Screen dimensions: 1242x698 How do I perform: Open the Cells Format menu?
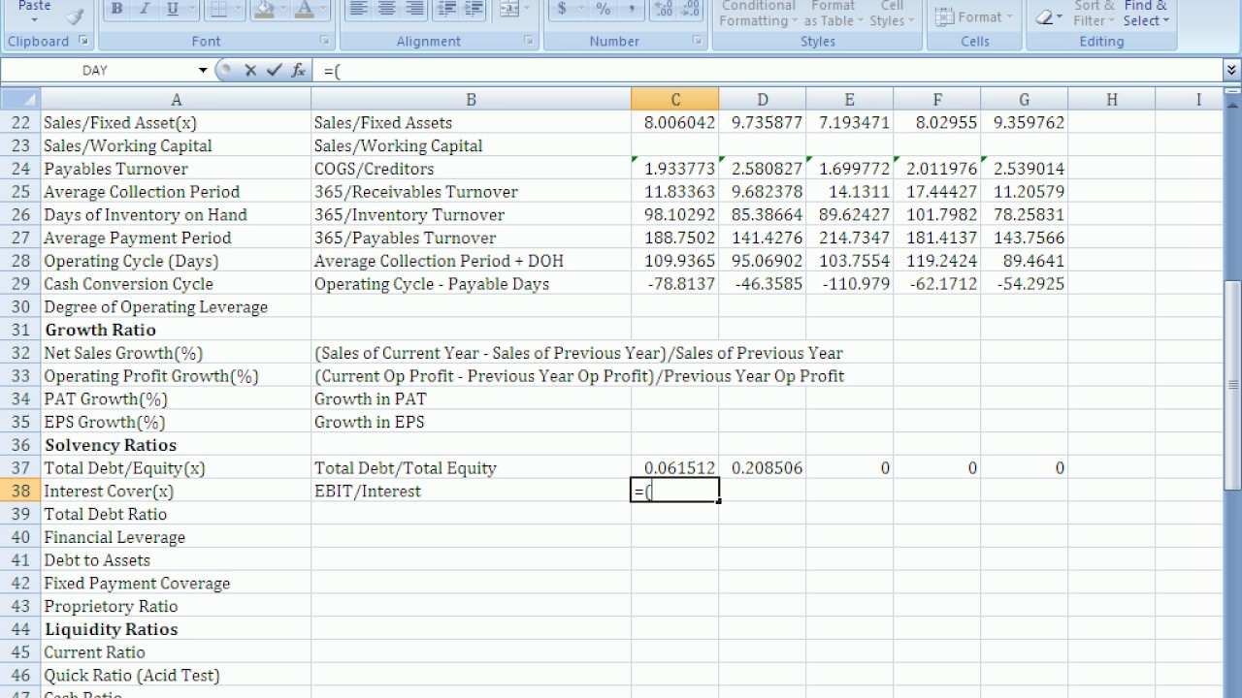point(973,17)
